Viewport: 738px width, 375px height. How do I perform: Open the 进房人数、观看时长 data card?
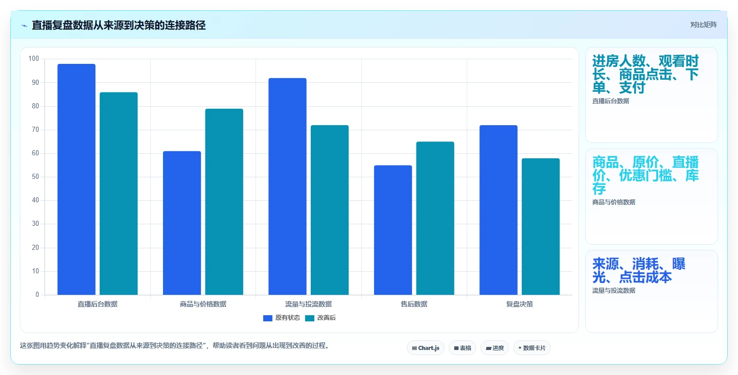click(x=652, y=95)
